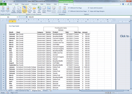Open the Home ribbon tab
132x94 pixels.
[10, 4]
